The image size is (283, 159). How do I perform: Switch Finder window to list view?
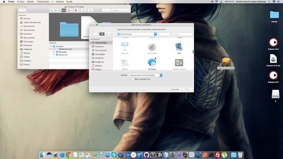[56, 10]
